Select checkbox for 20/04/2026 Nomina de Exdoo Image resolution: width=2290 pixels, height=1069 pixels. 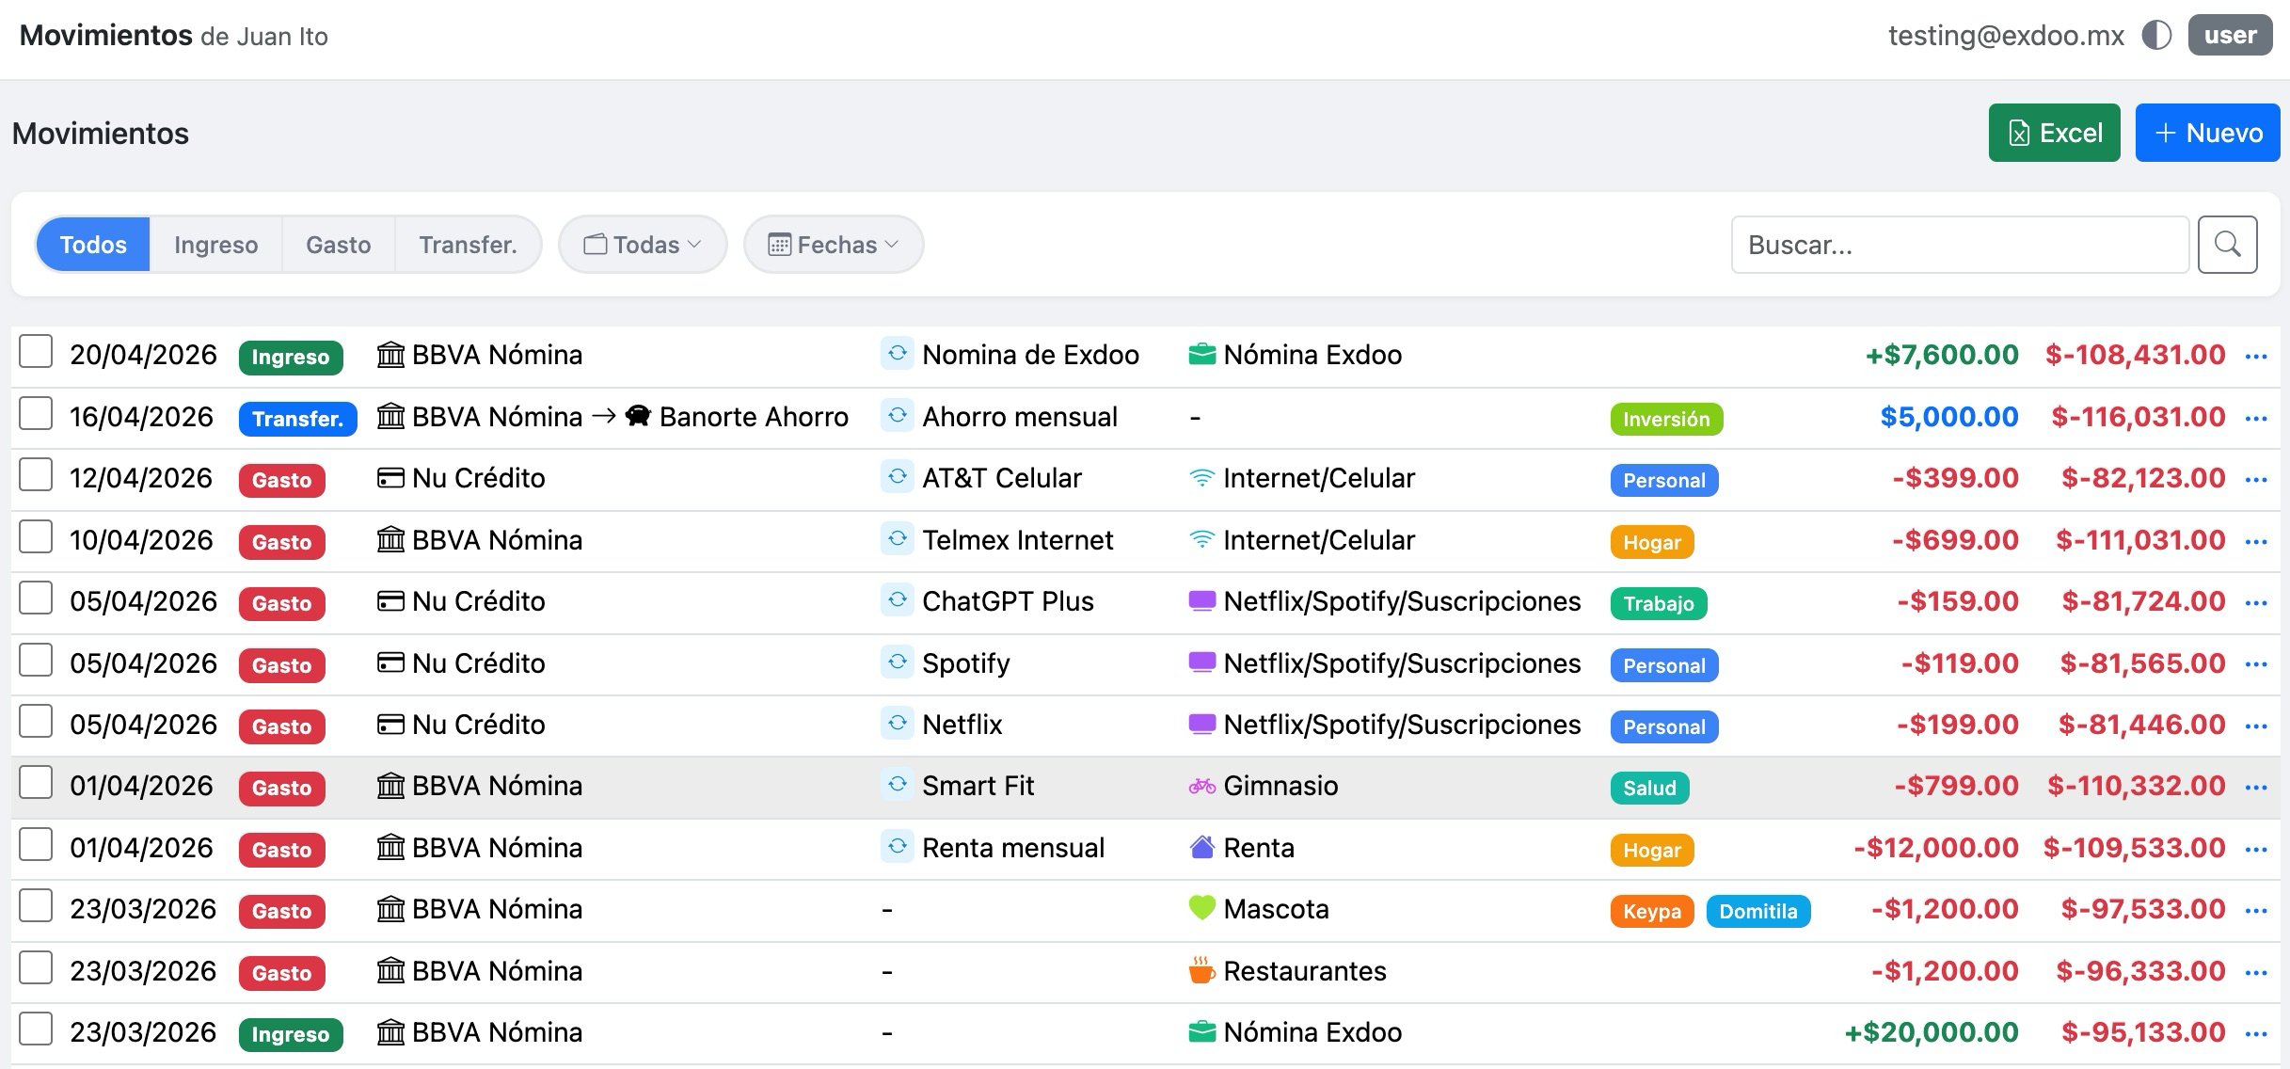36,352
